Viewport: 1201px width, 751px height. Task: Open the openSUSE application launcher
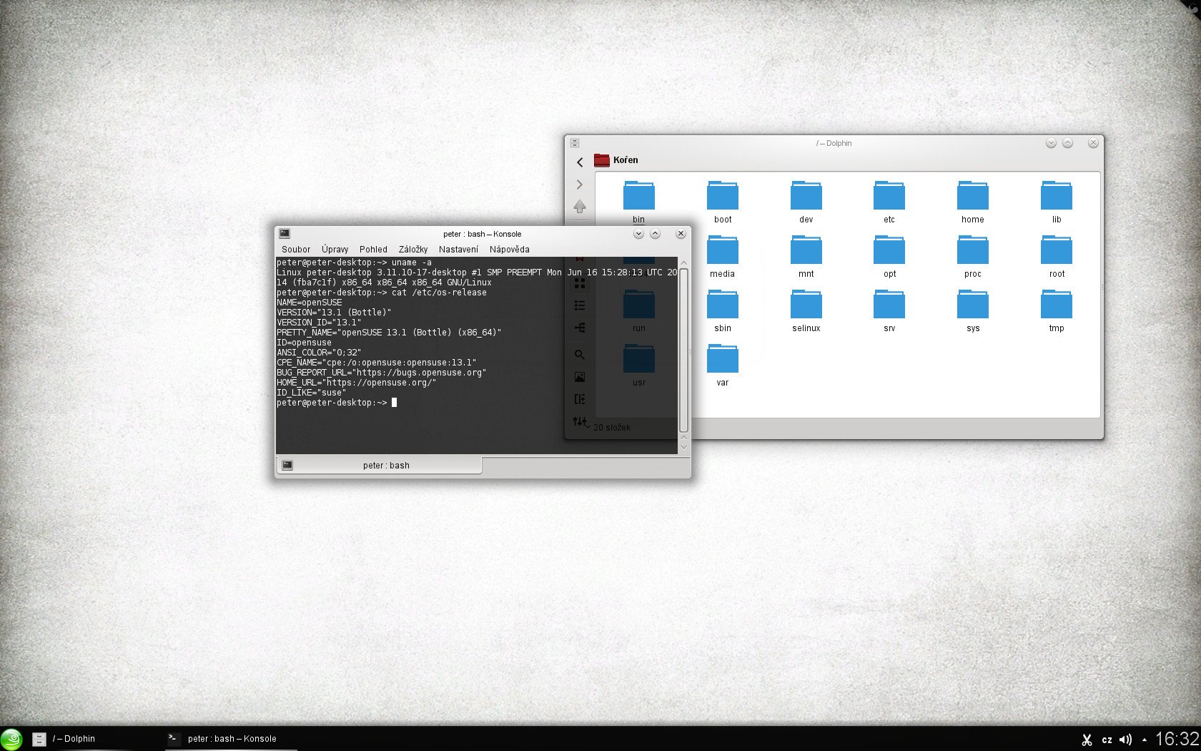(x=11, y=739)
